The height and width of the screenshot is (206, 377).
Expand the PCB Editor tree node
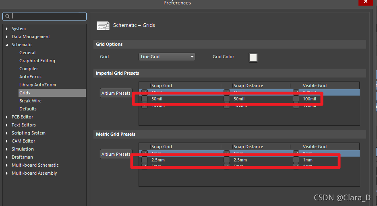[7, 117]
